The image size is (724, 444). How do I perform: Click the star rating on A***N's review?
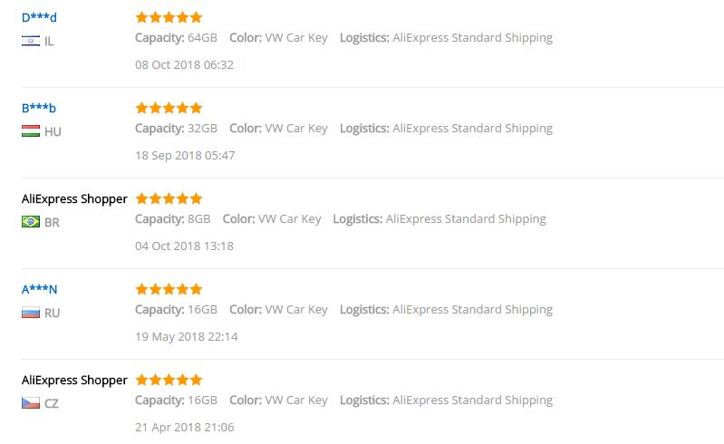coord(169,289)
